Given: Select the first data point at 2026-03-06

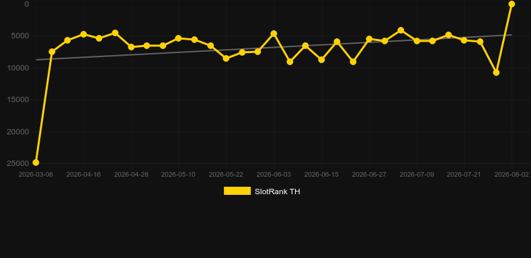Looking at the screenshot, I should point(36,163).
